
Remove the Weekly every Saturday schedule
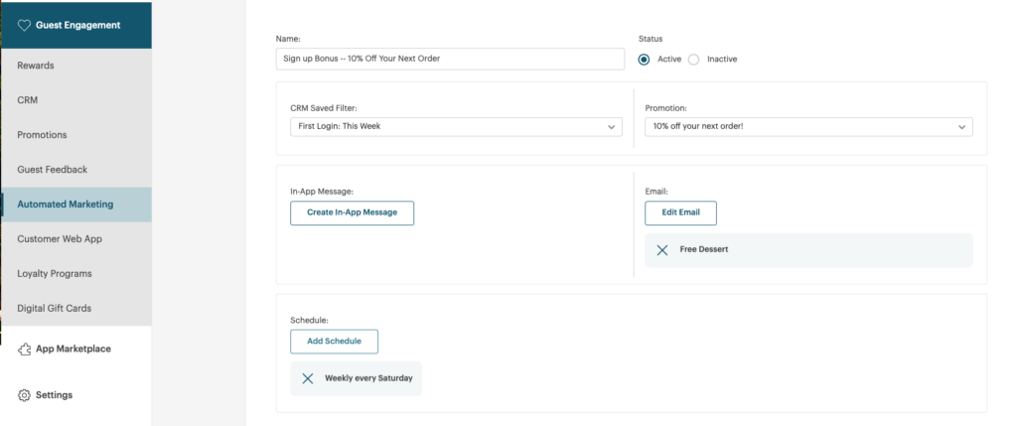pos(308,378)
